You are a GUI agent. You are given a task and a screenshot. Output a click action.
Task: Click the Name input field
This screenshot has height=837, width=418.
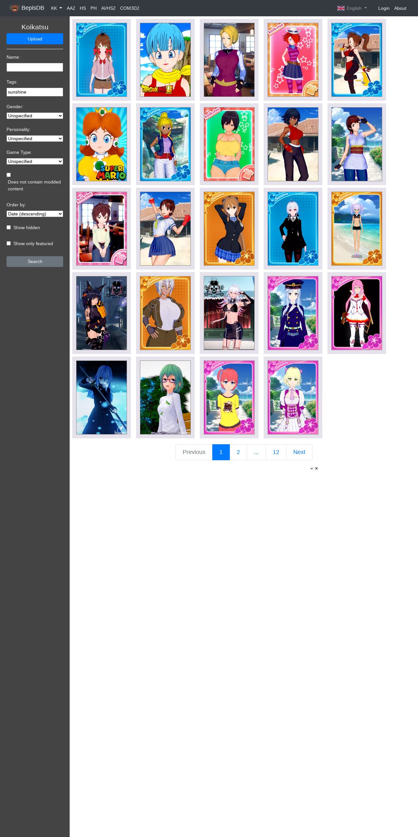[35, 67]
